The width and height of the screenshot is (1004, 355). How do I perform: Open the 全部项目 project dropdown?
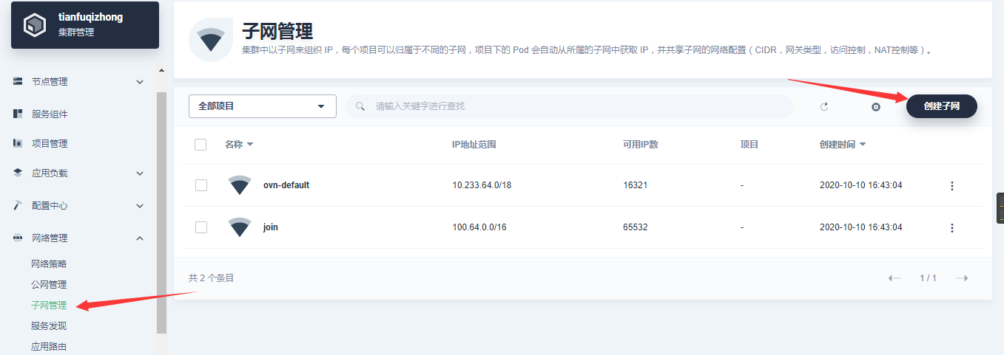(x=262, y=106)
